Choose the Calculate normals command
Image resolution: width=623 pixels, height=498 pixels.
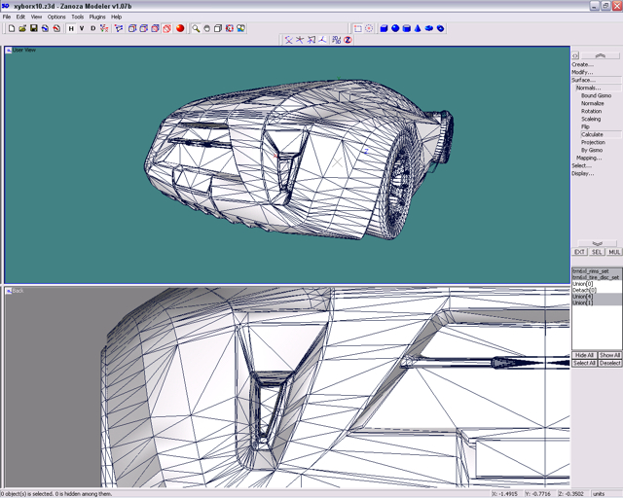point(592,134)
